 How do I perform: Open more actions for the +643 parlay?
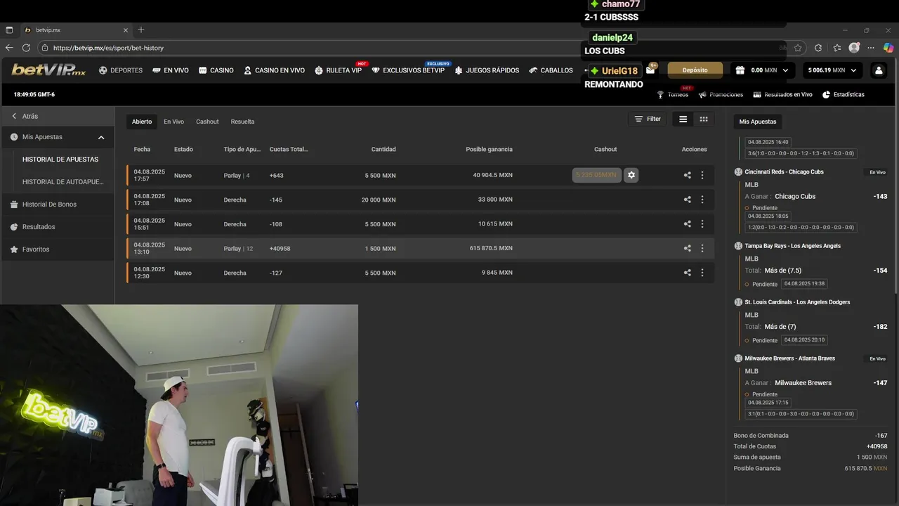pyautogui.click(x=702, y=176)
